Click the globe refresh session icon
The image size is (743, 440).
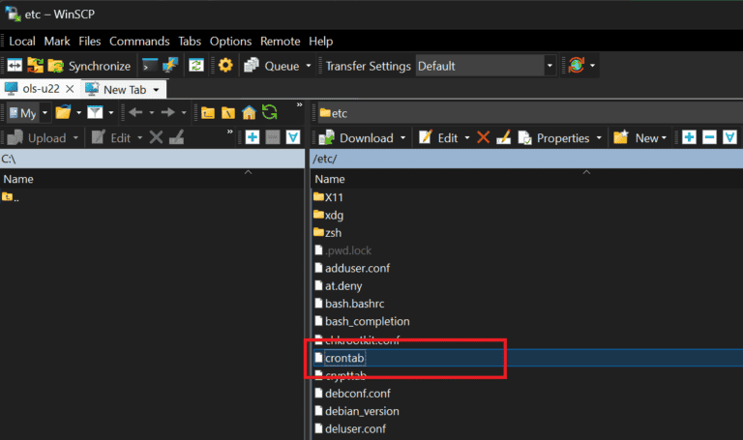577,66
